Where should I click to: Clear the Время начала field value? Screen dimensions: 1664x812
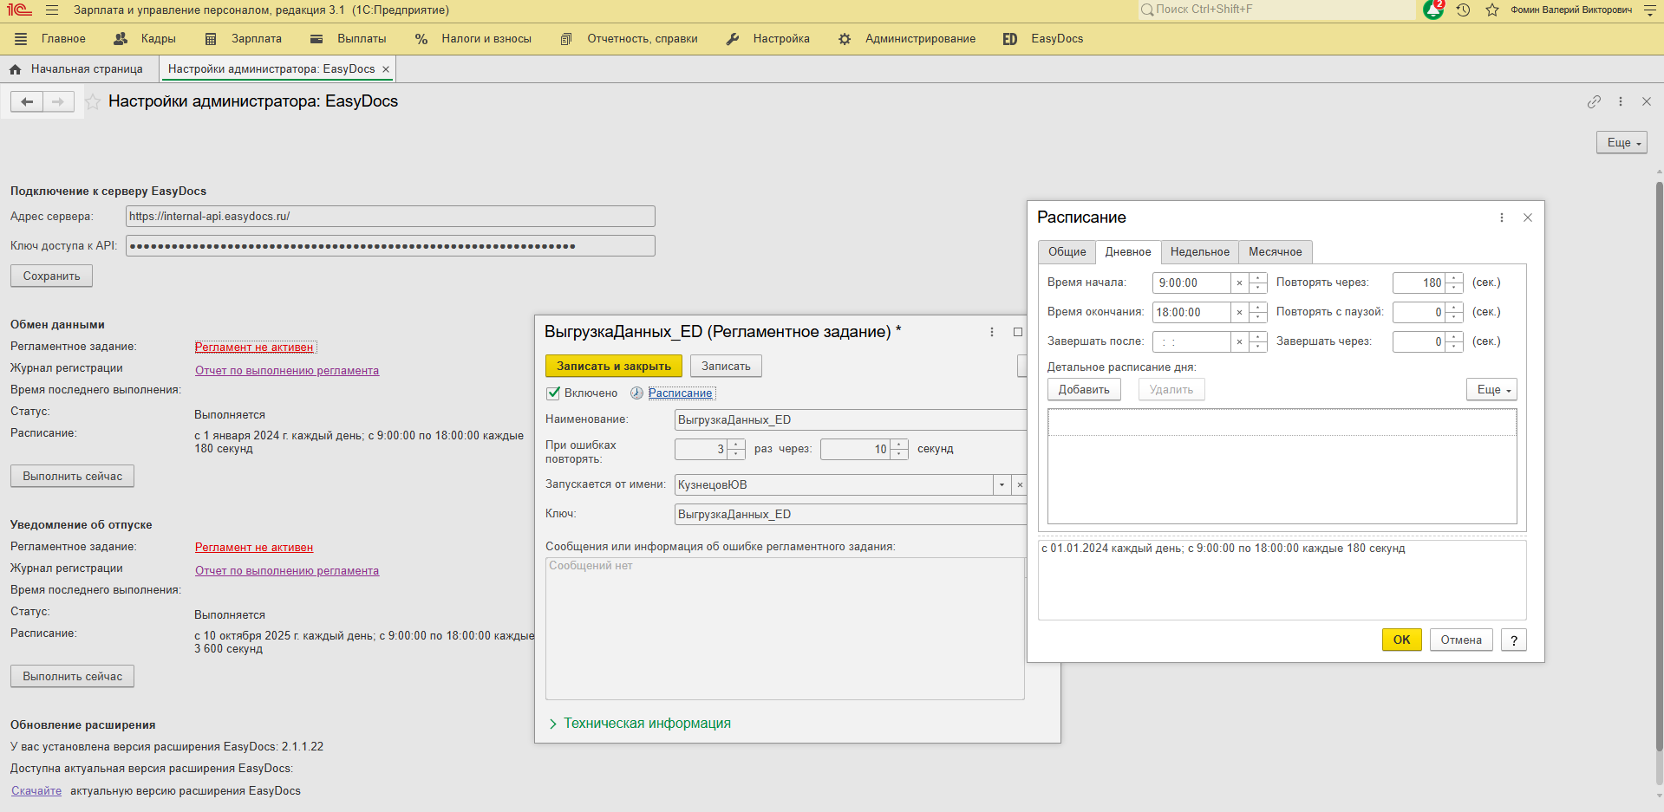pyautogui.click(x=1239, y=283)
